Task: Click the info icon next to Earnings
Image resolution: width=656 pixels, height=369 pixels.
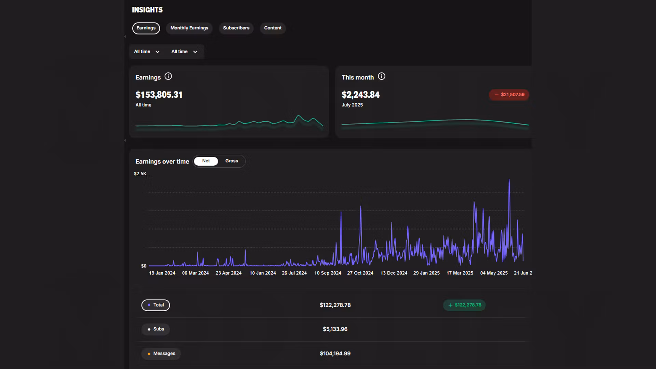Action: pos(168,77)
